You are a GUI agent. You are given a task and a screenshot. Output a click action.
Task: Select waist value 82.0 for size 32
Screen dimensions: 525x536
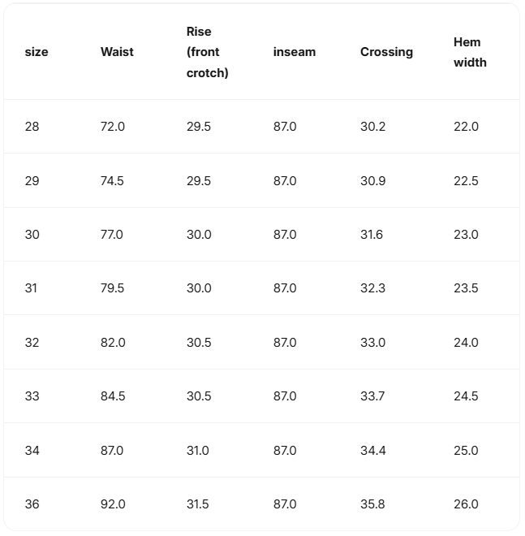point(113,343)
